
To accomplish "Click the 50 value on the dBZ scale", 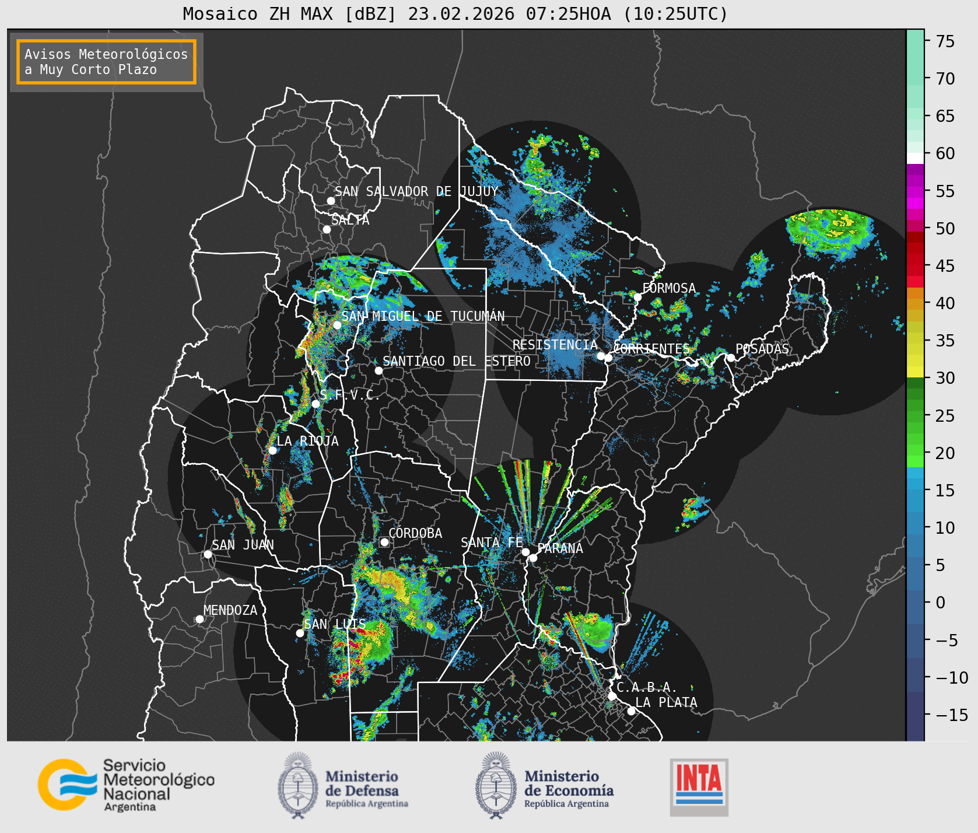I will pyautogui.click(x=945, y=229).
